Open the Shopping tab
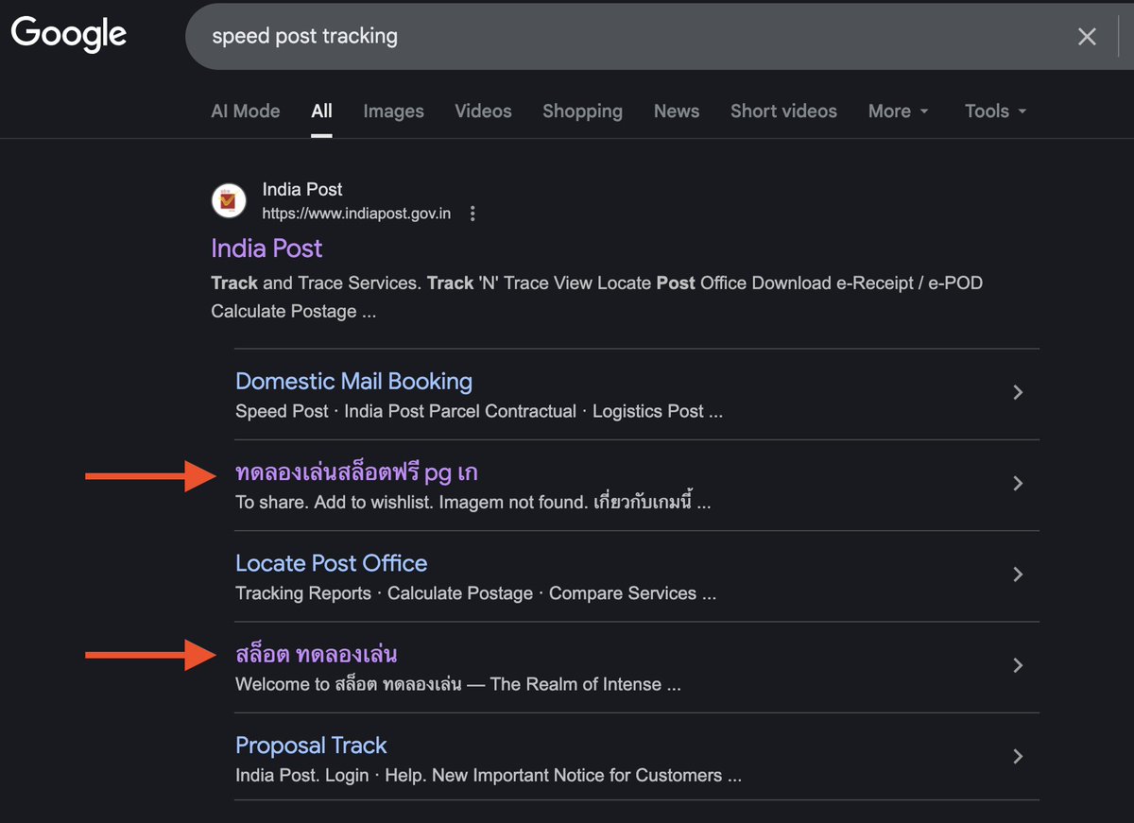The width and height of the screenshot is (1134, 823). tap(582, 111)
